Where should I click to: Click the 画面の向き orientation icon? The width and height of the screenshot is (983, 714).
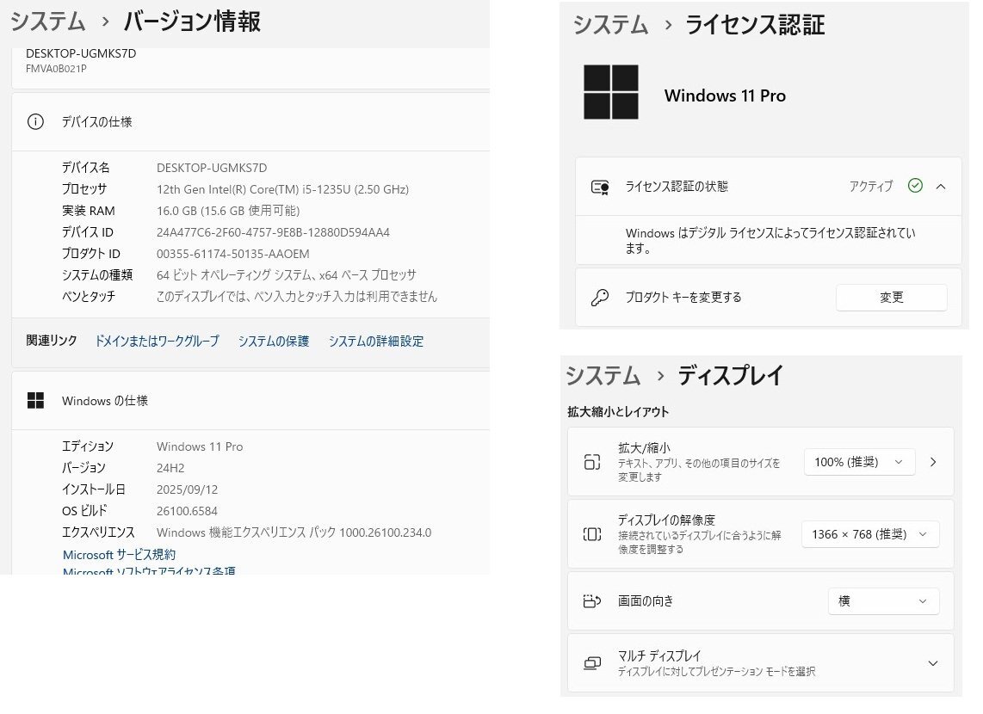point(592,601)
